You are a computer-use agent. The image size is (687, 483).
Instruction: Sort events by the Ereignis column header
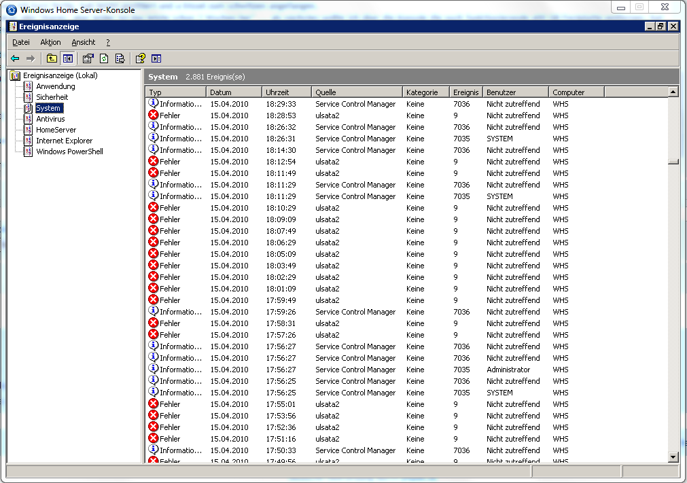(x=466, y=92)
